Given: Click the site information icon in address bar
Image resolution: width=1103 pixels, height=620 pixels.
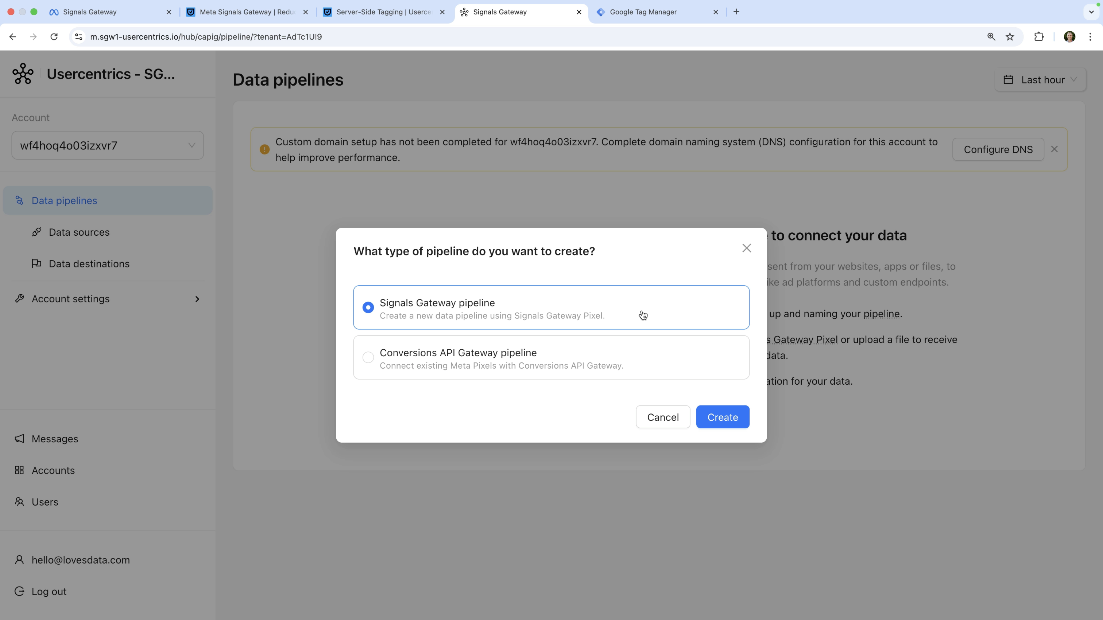Looking at the screenshot, I should [x=78, y=37].
